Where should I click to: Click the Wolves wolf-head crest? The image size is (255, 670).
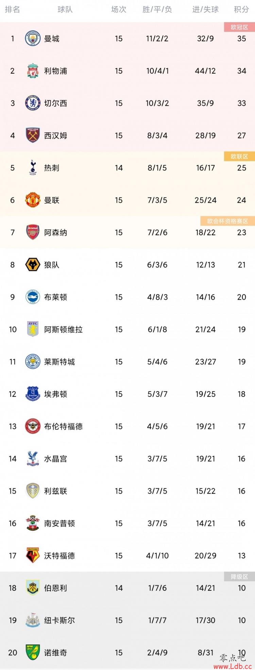(33, 264)
